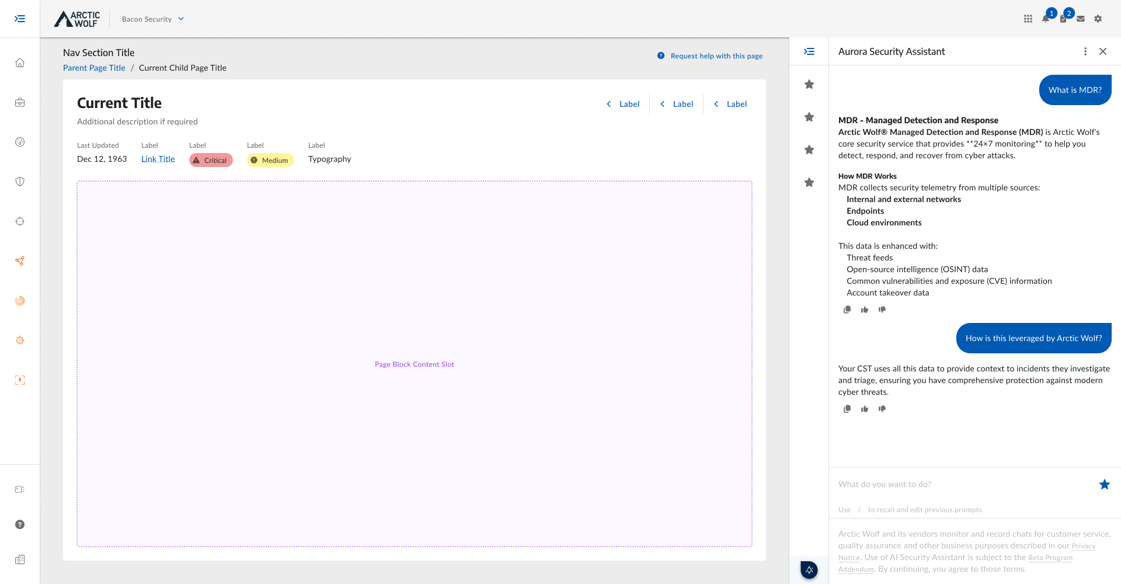
Task: Open the shield icon in sidebar
Action: tap(20, 182)
